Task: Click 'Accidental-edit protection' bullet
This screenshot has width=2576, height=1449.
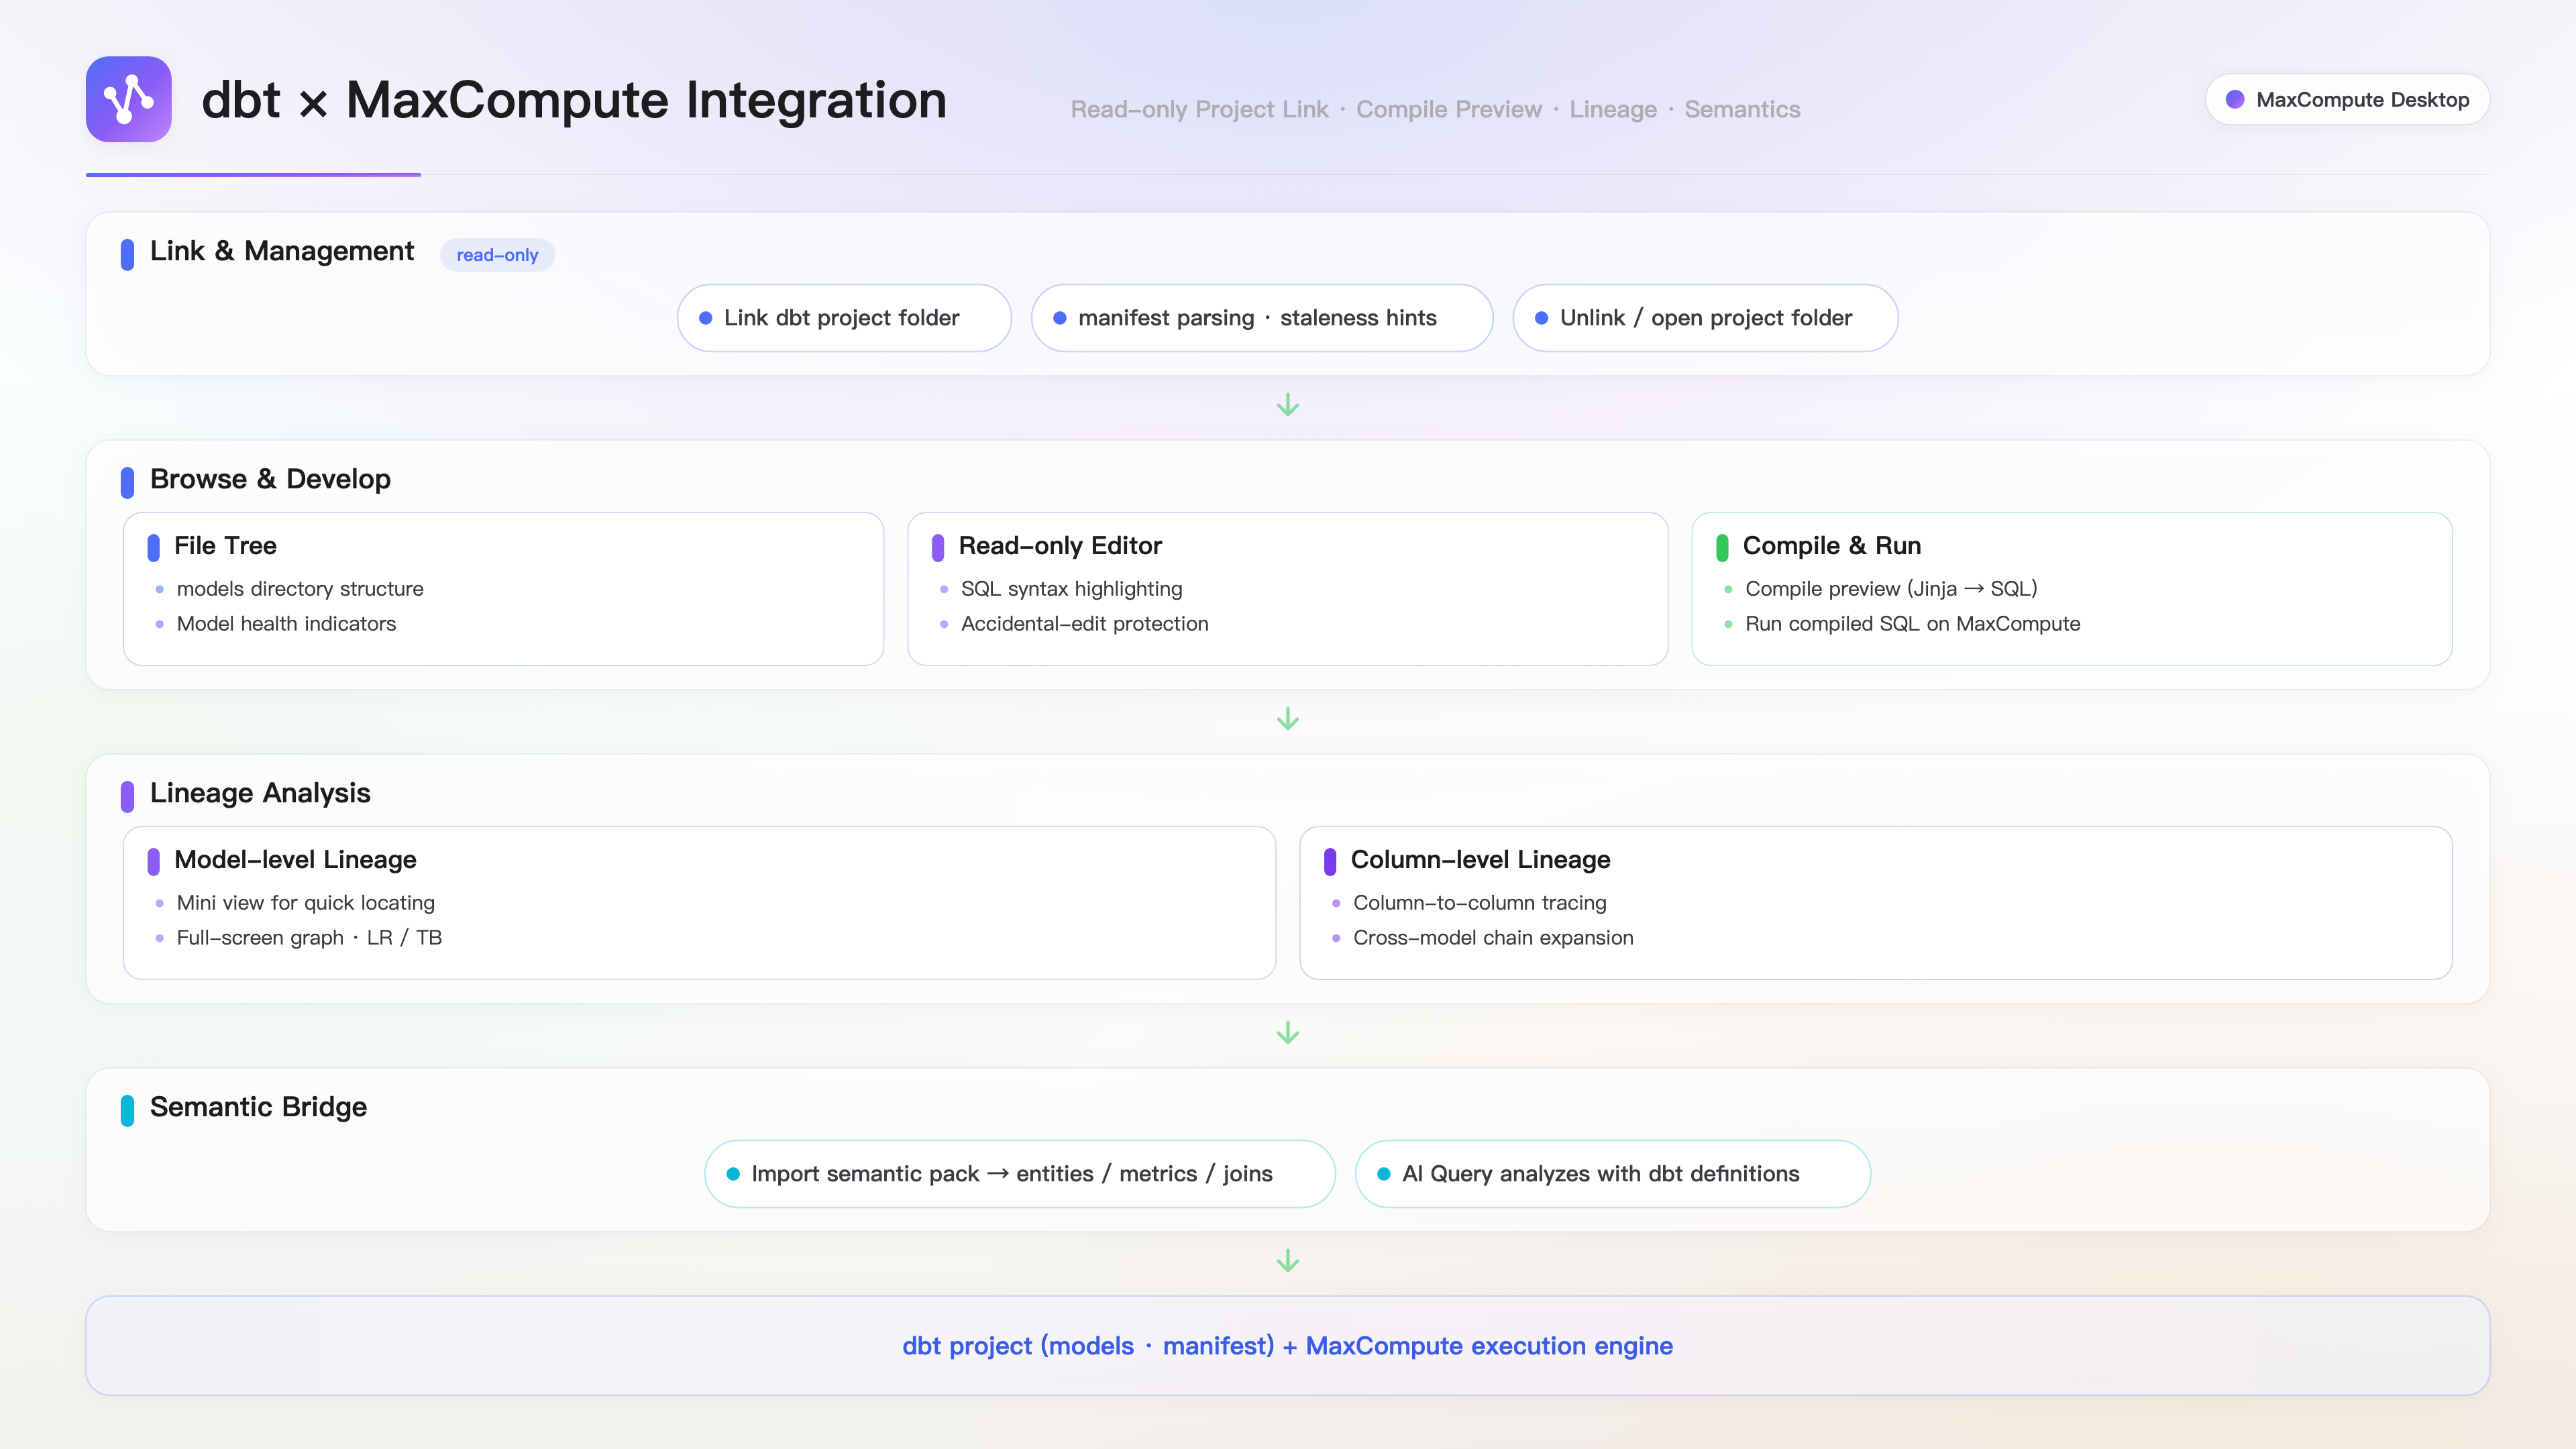Action: [1084, 624]
